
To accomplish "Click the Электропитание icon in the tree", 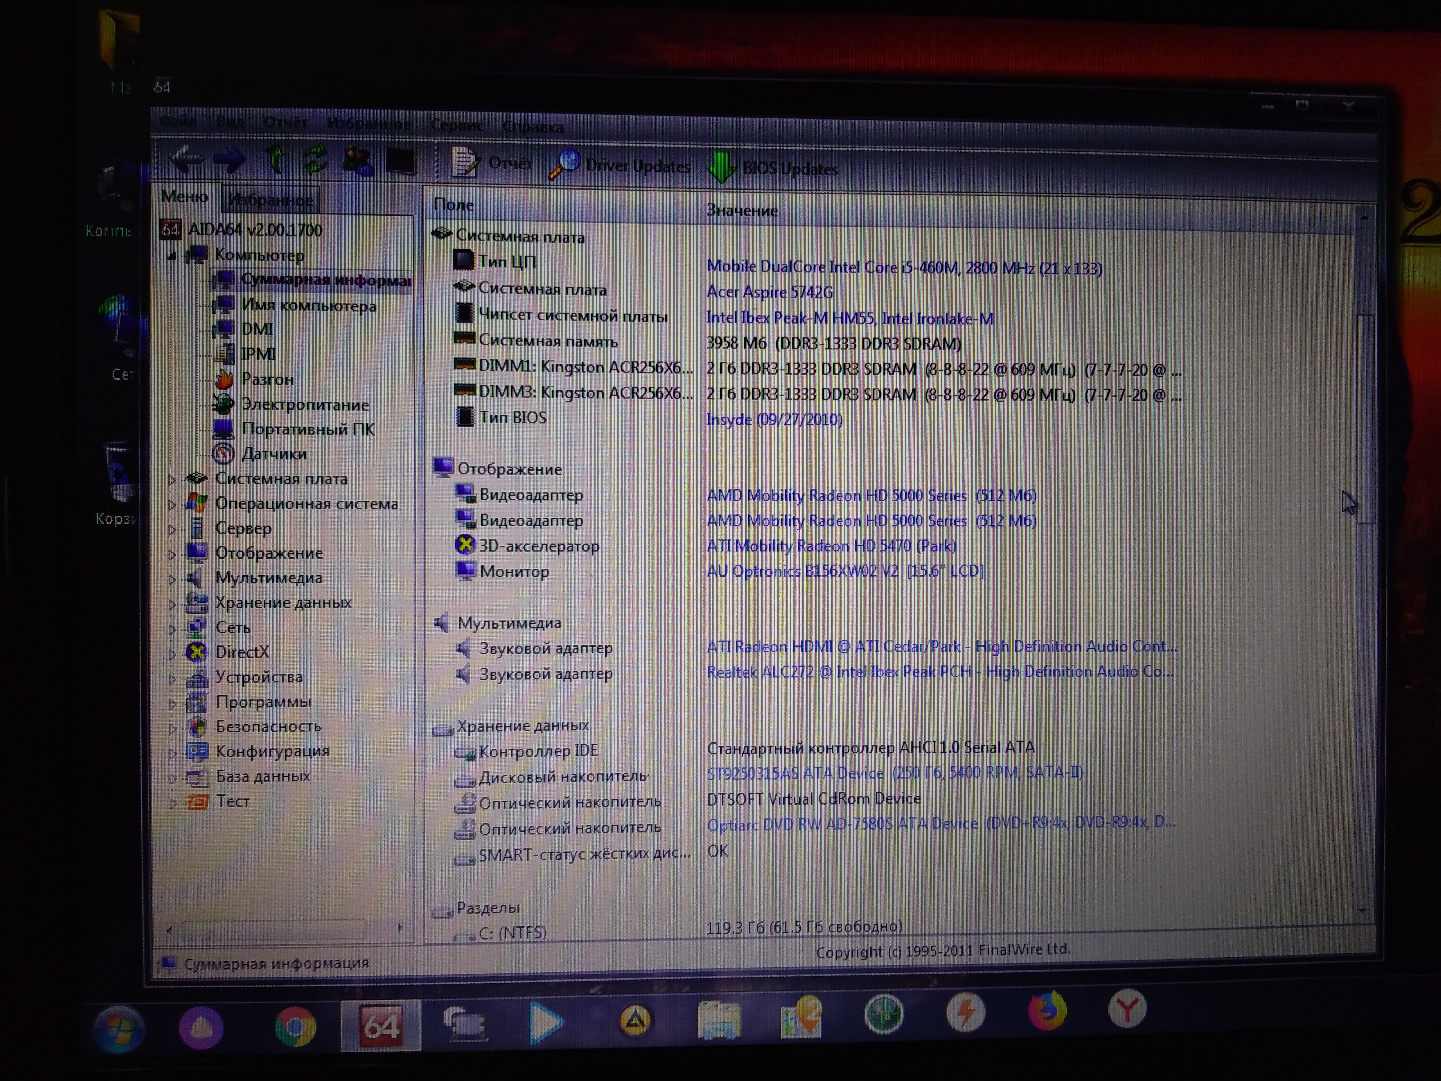I will point(223,404).
